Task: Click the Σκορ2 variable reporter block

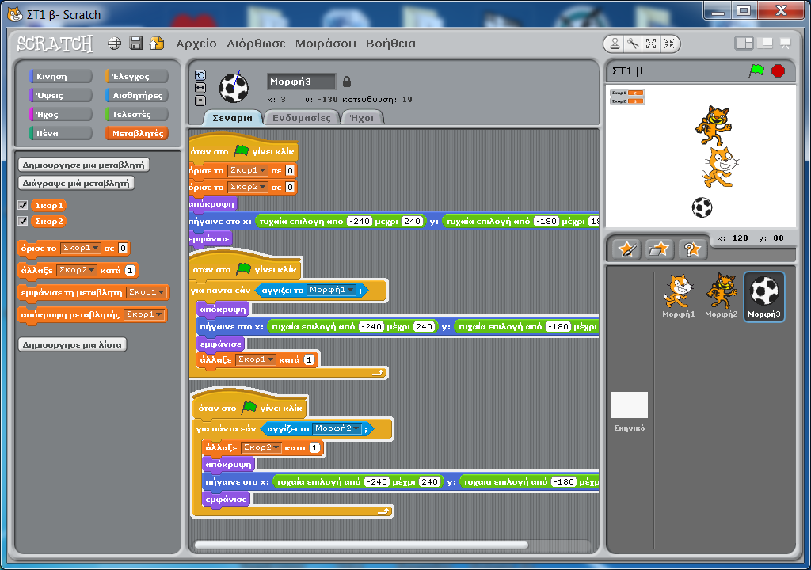Action: pos(48,222)
